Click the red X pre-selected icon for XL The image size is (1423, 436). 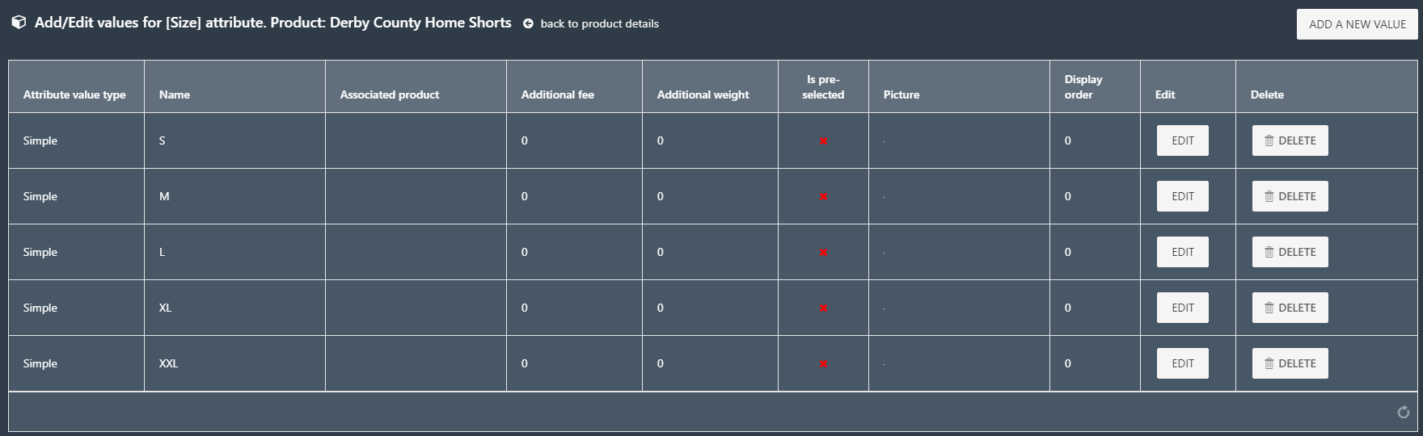[x=823, y=308]
